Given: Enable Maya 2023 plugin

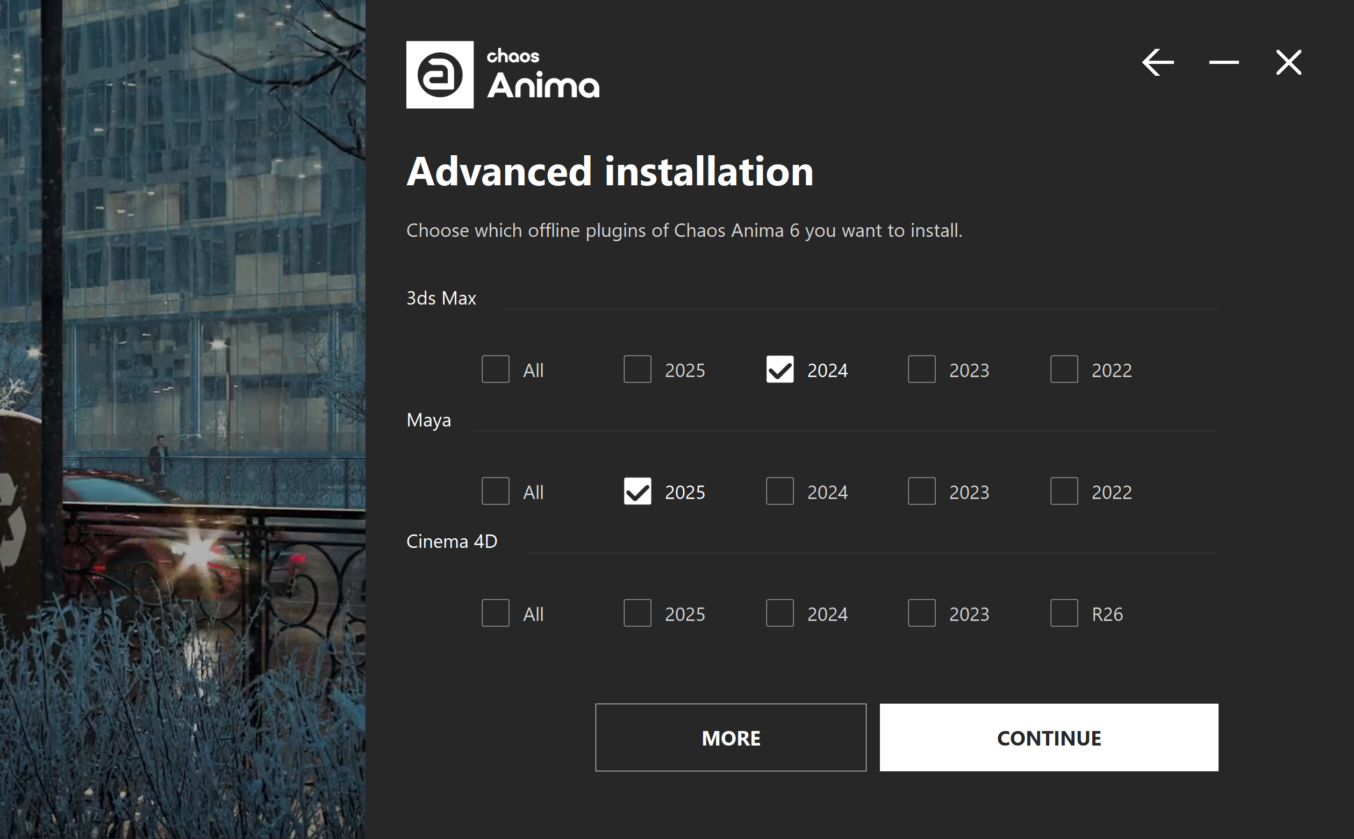Looking at the screenshot, I should 921,491.
